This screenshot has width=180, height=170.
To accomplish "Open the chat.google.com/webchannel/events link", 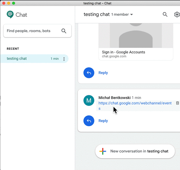I will (135, 106).
